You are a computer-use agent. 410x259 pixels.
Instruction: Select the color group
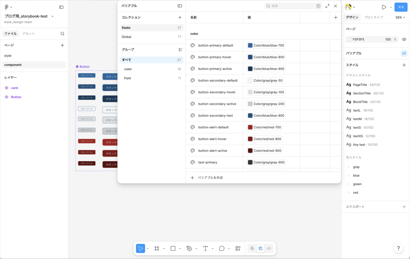[152, 69]
